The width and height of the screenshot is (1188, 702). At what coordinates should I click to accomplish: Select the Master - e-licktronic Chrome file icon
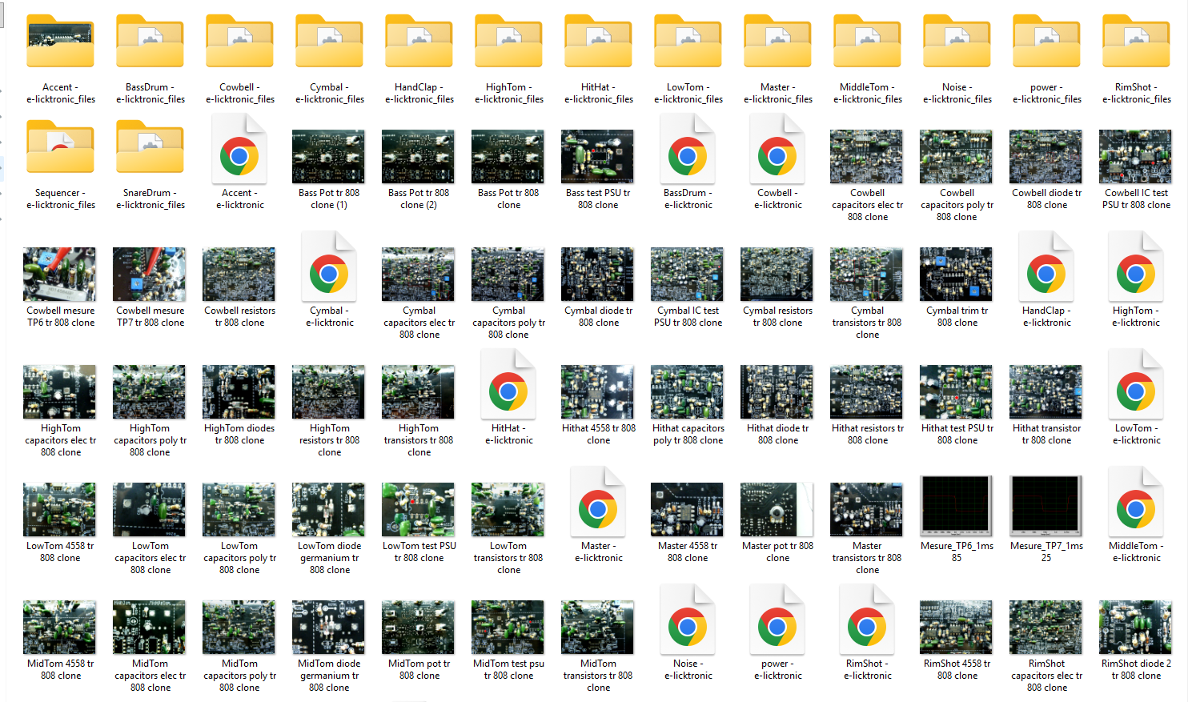[x=598, y=502]
